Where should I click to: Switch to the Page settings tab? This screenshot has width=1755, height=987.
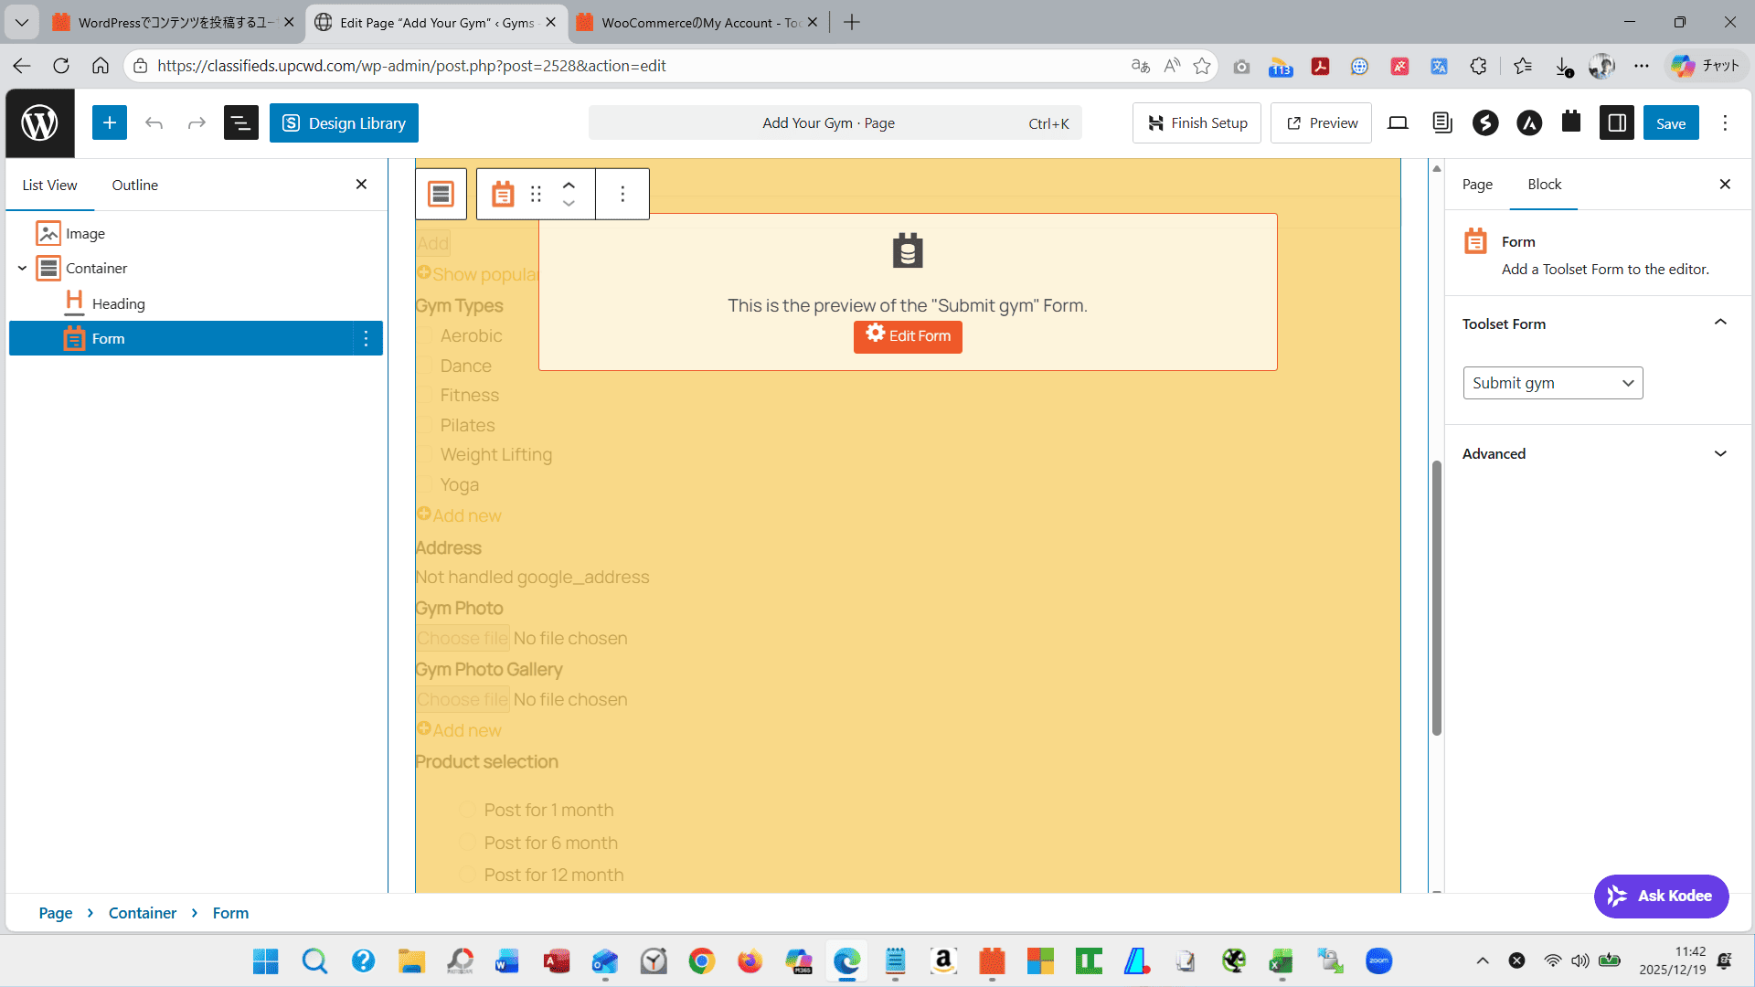point(1477,185)
